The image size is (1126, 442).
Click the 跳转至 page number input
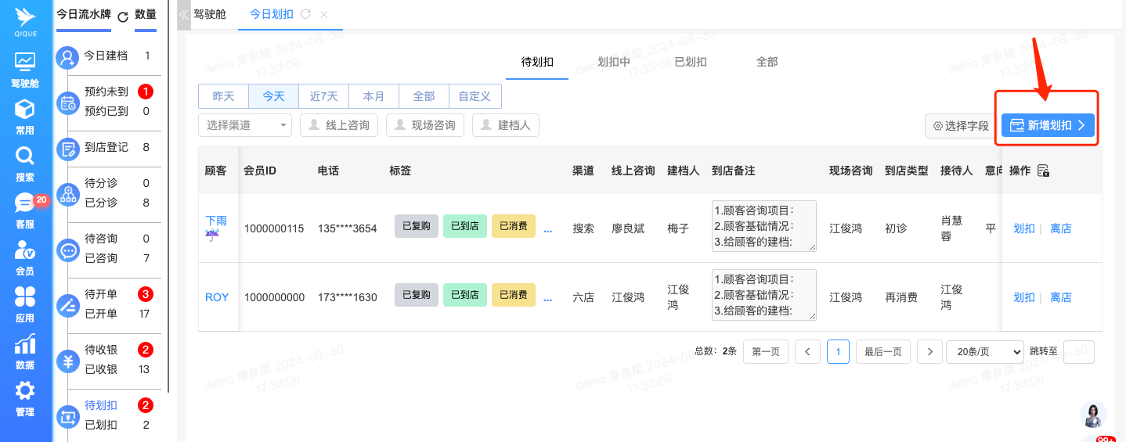click(1078, 351)
